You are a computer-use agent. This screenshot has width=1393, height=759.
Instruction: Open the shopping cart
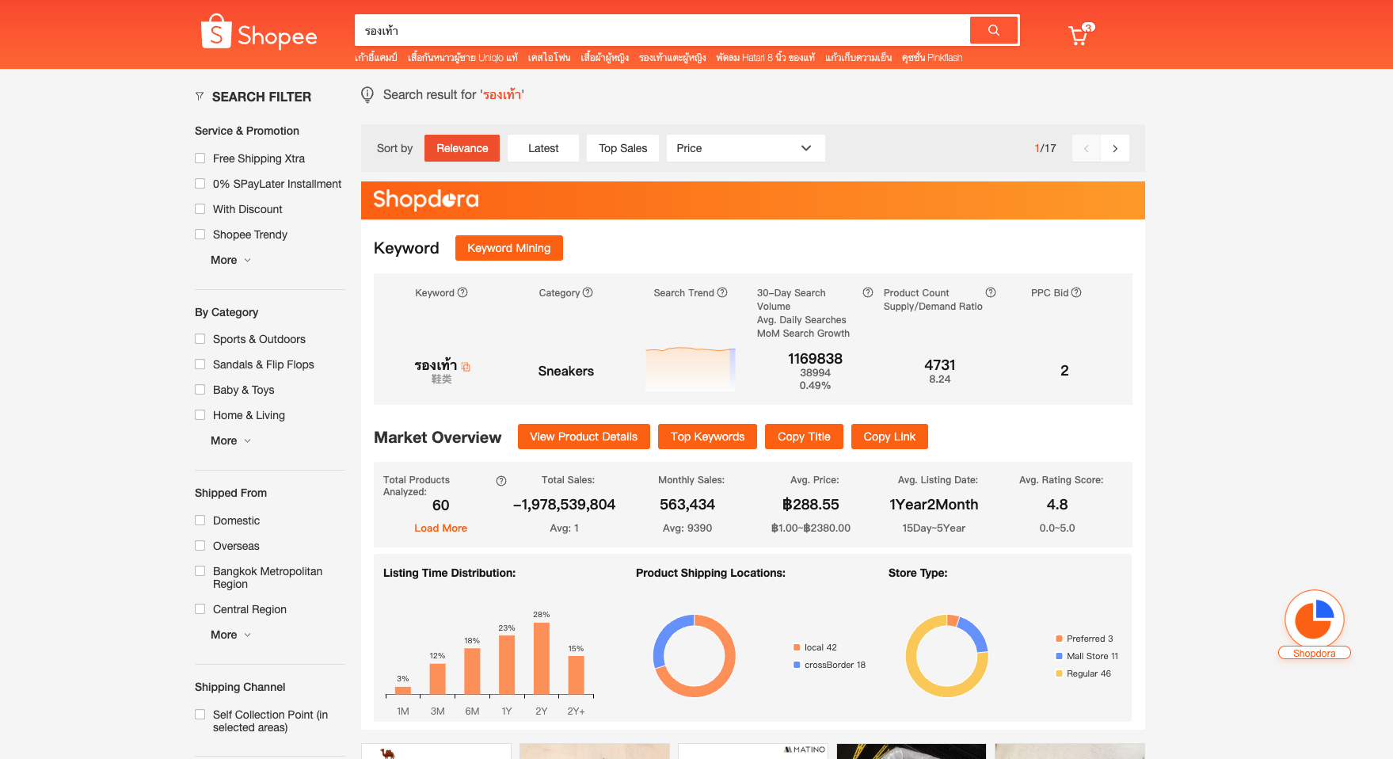coord(1079,35)
